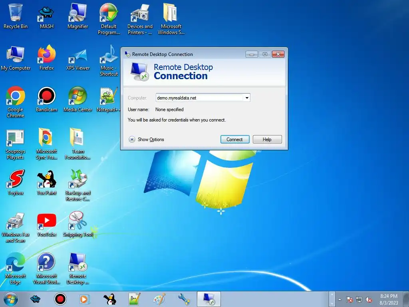Click the Show Desktop strip beside the clock
Image resolution: width=409 pixels, height=307 pixels.
[406, 299]
